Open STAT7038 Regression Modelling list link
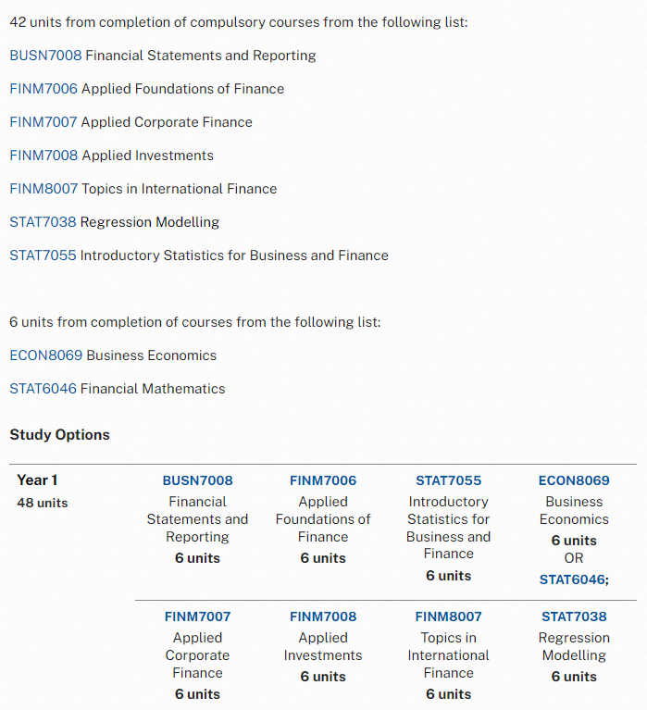The image size is (647, 710). coord(43,222)
